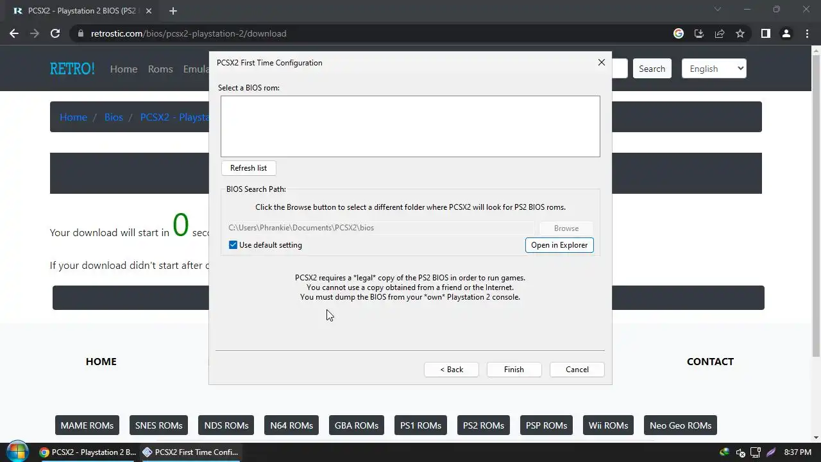This screenshot has height=462, width=821.
Task: Open NDS ROMs
Action: click(x=226, y=425)
